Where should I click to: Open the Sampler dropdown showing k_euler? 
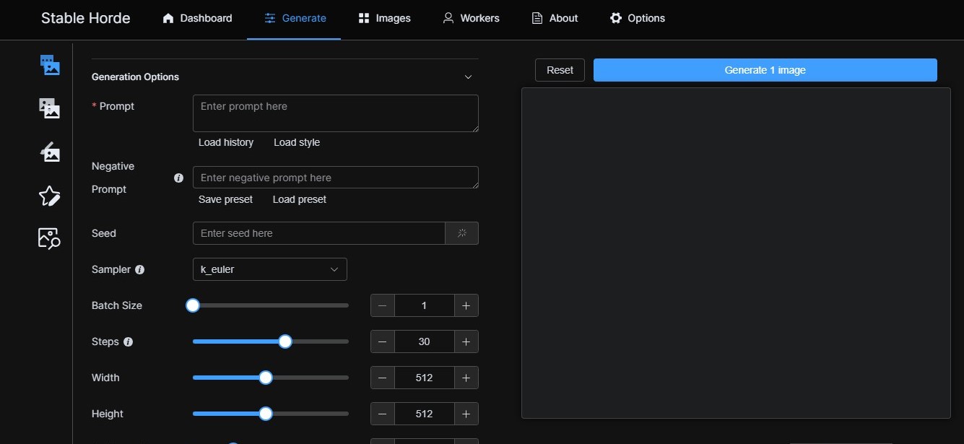269,269
